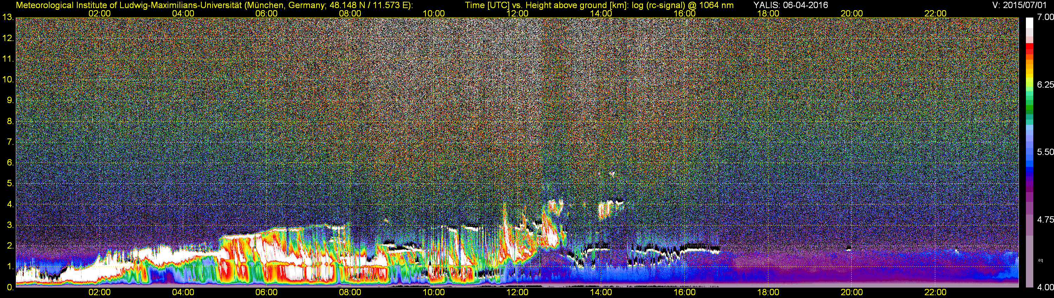
Task: Click the 0 km height axis label
Action: 10,287
